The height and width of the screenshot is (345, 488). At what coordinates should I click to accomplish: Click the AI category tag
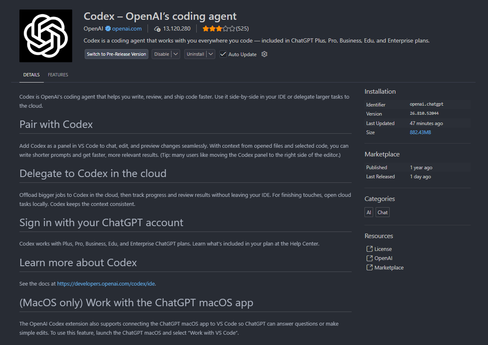[369, 212]
